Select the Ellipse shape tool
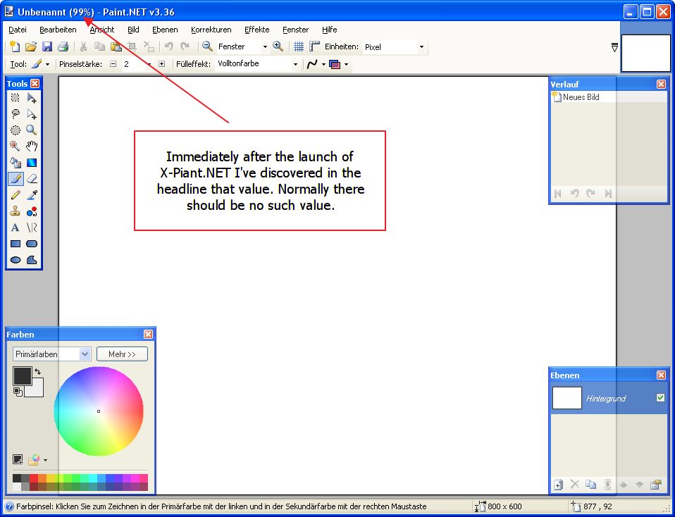Viewport: 675px width, 517px height. [x=16, y=260]
